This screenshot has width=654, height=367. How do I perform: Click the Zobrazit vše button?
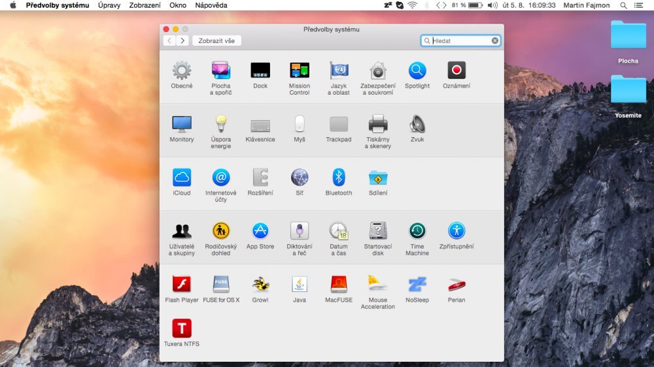[x=216, y=40]
